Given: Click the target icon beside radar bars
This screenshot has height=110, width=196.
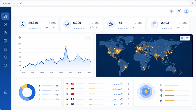Looking at the screenshot, I should pyautogui.click(x=161, y=85).
